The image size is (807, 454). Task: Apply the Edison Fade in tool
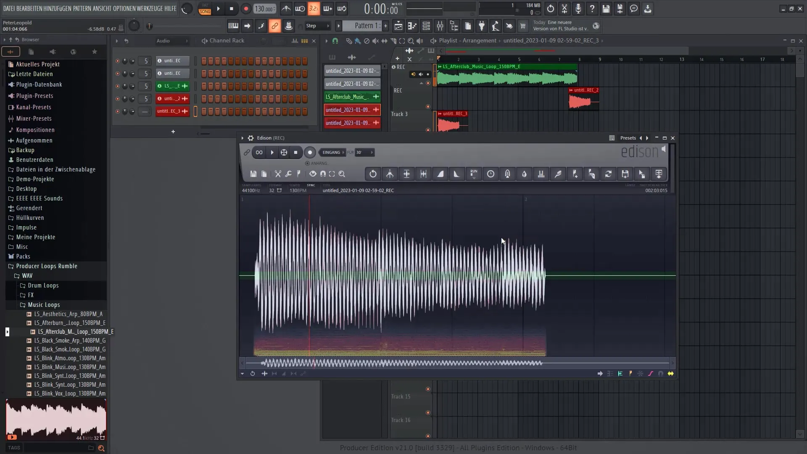(440, 174)
